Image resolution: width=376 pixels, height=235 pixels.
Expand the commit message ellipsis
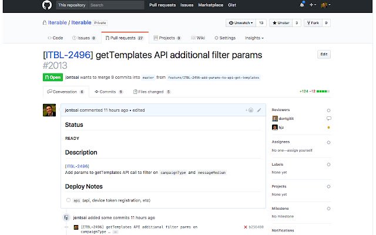[x=115, y=232]
